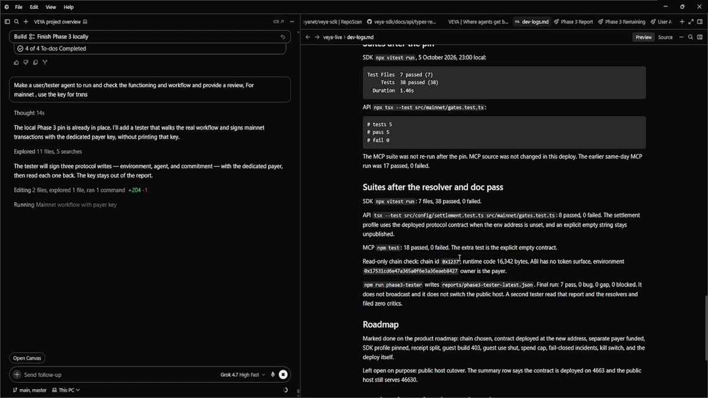Select the veya-sdk/docs/api/types-re... tab
The height and width of the screenshot is (398, 708).
402,22
